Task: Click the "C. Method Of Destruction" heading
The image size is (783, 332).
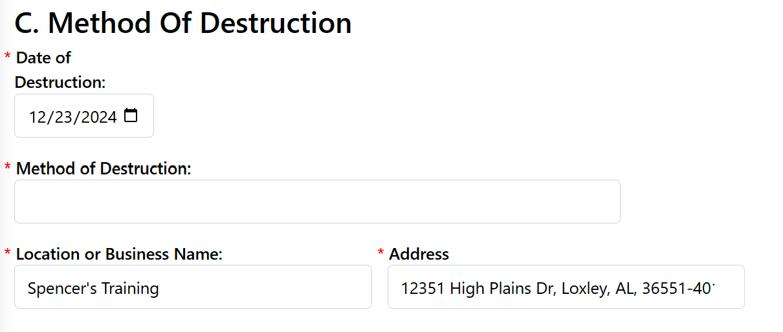Action: tap(183, 23)
